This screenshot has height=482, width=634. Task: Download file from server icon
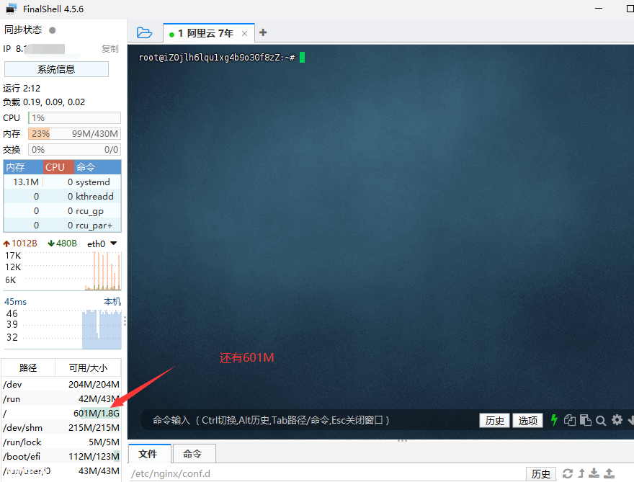point(594,473)
